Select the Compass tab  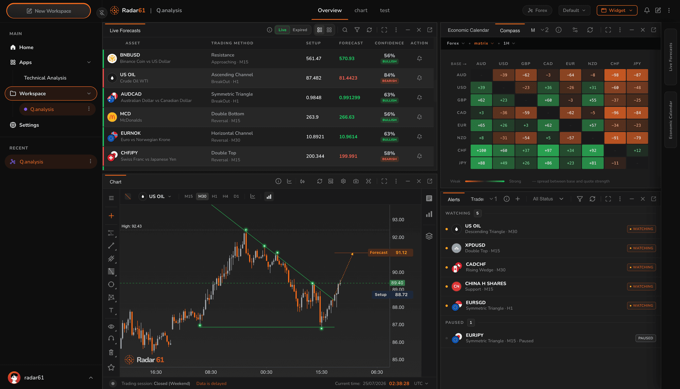pyautogui.click(x=510, y=31)
